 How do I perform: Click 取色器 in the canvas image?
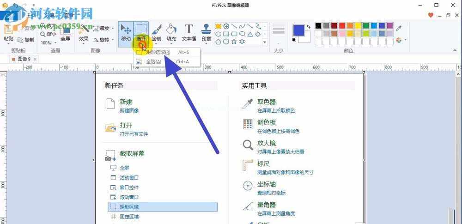pyautogui.click(x=267, y=102)
